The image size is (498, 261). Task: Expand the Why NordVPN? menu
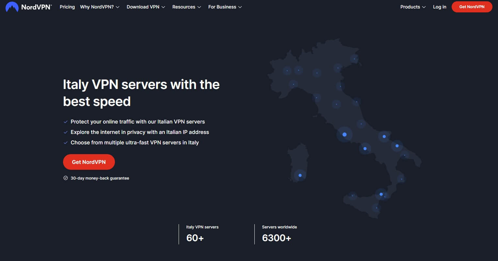click(x=100, y=7)
